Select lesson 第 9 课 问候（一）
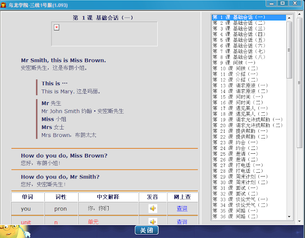 [249, 63]
